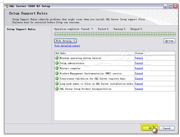
Task: Click the Re-run button
Action: (x=169, y=41)
